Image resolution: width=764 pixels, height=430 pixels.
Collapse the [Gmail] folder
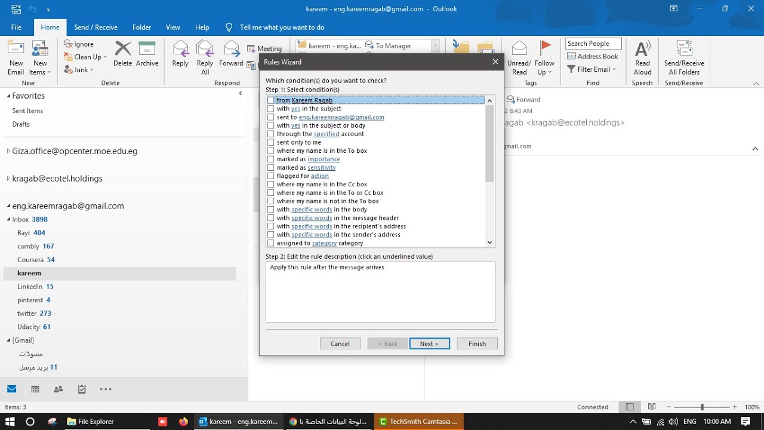(8, 340)
